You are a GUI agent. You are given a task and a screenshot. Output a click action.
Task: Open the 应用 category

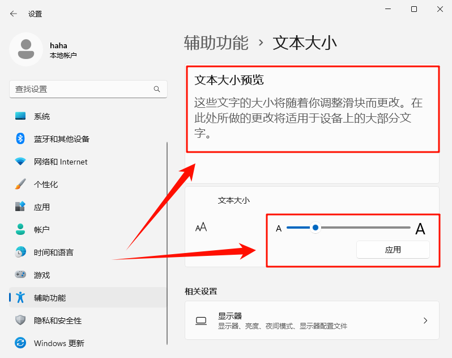88,207
